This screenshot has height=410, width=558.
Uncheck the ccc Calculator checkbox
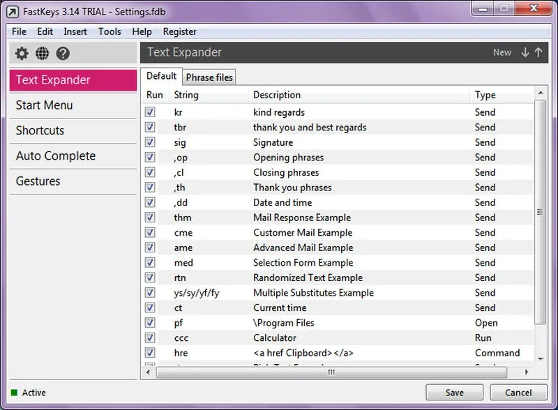point(150,337)
